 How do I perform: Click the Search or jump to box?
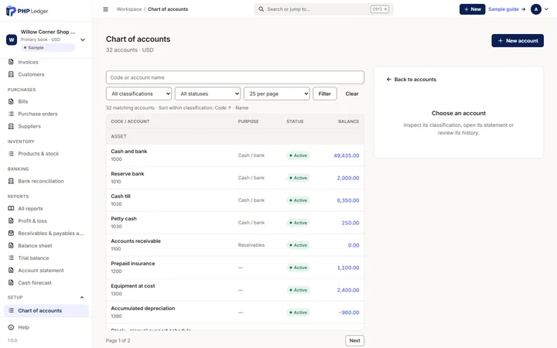tap(323, 9)
